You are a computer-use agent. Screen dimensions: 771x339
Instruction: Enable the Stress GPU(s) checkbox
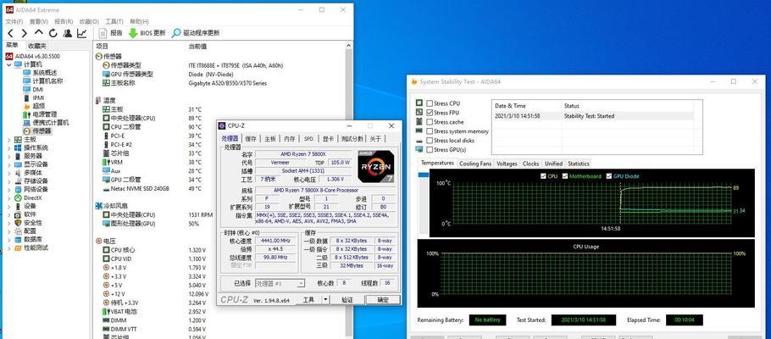[x=430, y=149]
